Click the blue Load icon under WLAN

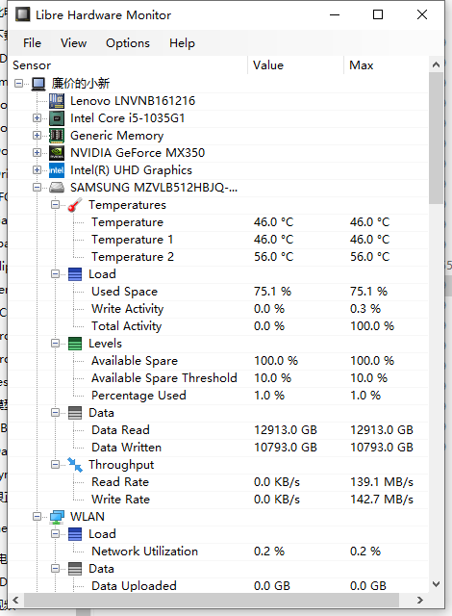tap(75, 534)
